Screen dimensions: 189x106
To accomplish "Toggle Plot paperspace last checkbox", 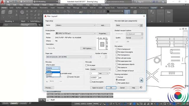I will [x=117, y=61].
